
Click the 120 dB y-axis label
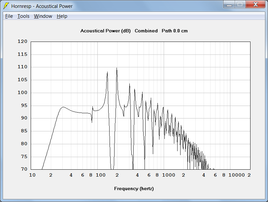(22, 41)
